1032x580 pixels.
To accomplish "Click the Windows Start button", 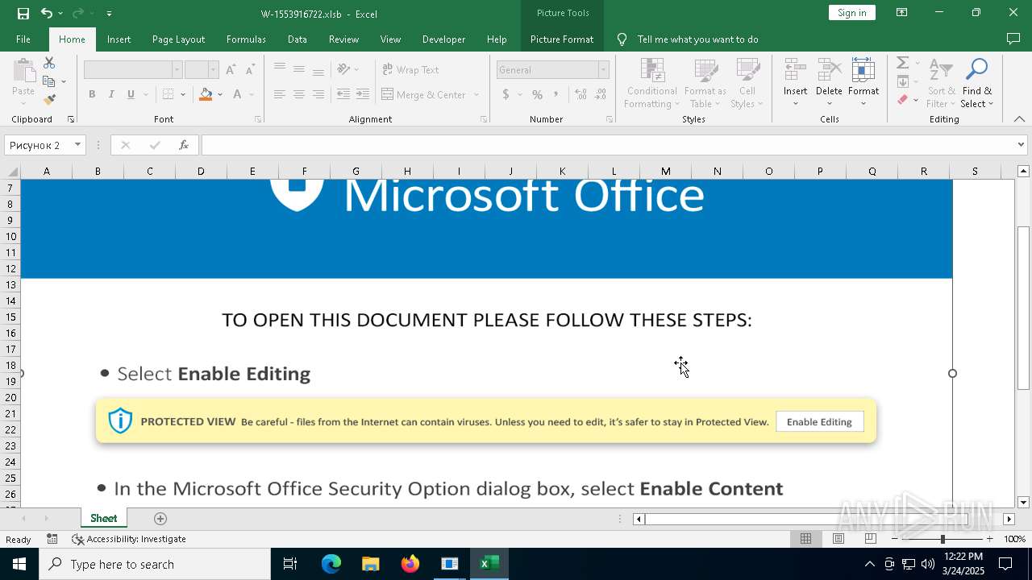I will tap(19, 564).
